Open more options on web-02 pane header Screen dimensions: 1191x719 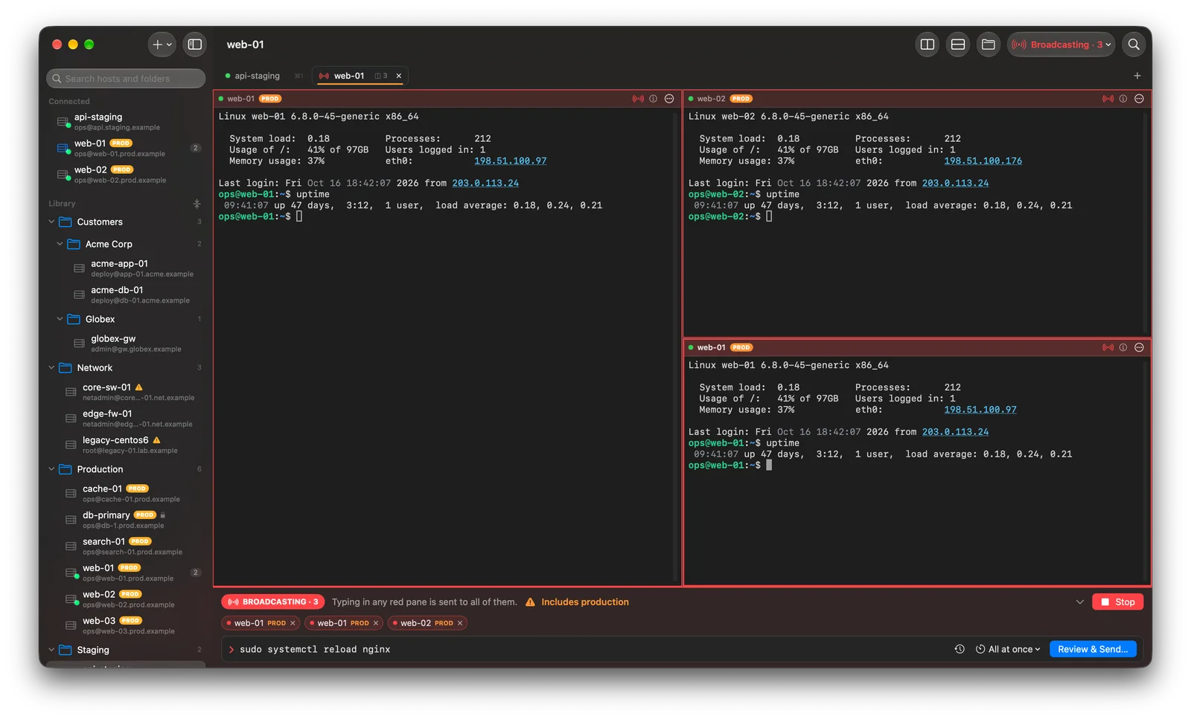click(x=1139, y=99)
